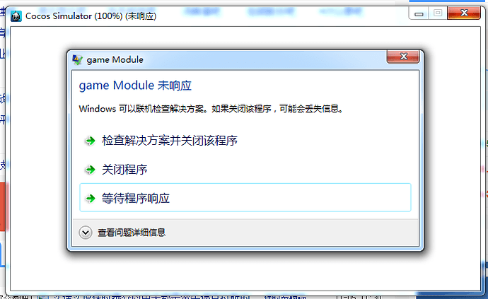This screenshot has width=488, height=299.
Task: Close the game Module dialog with X
Action: click(403, 57)
